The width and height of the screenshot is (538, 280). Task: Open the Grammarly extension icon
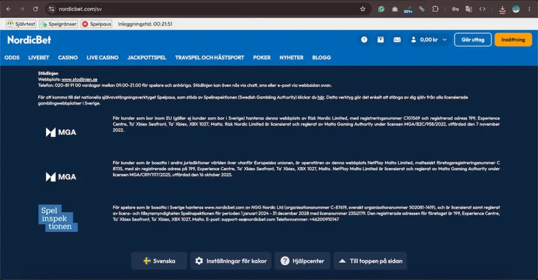(x=381, y=9)
